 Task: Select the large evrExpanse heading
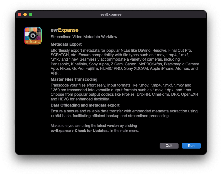point(65,30)
